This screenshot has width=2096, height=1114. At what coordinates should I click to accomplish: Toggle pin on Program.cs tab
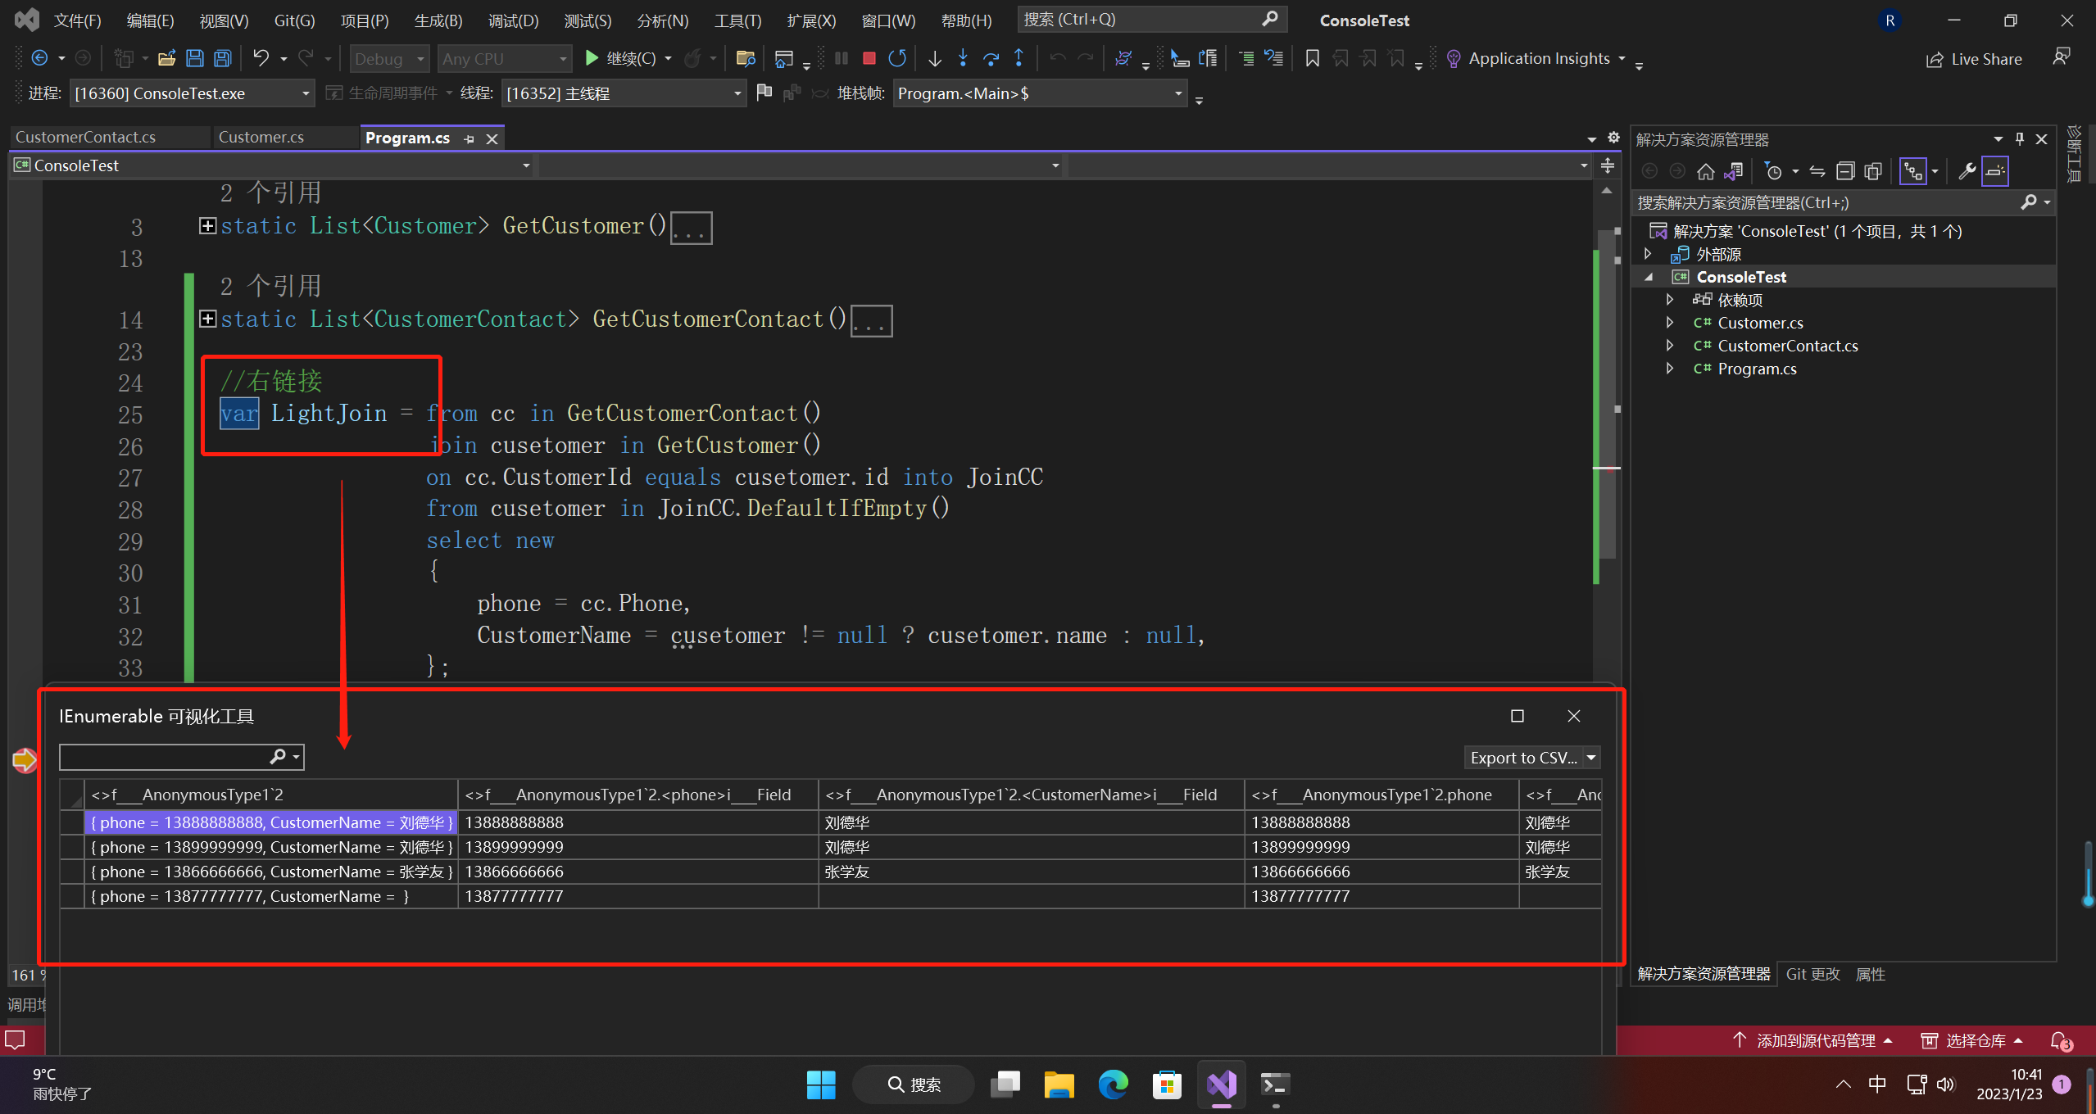470,138
